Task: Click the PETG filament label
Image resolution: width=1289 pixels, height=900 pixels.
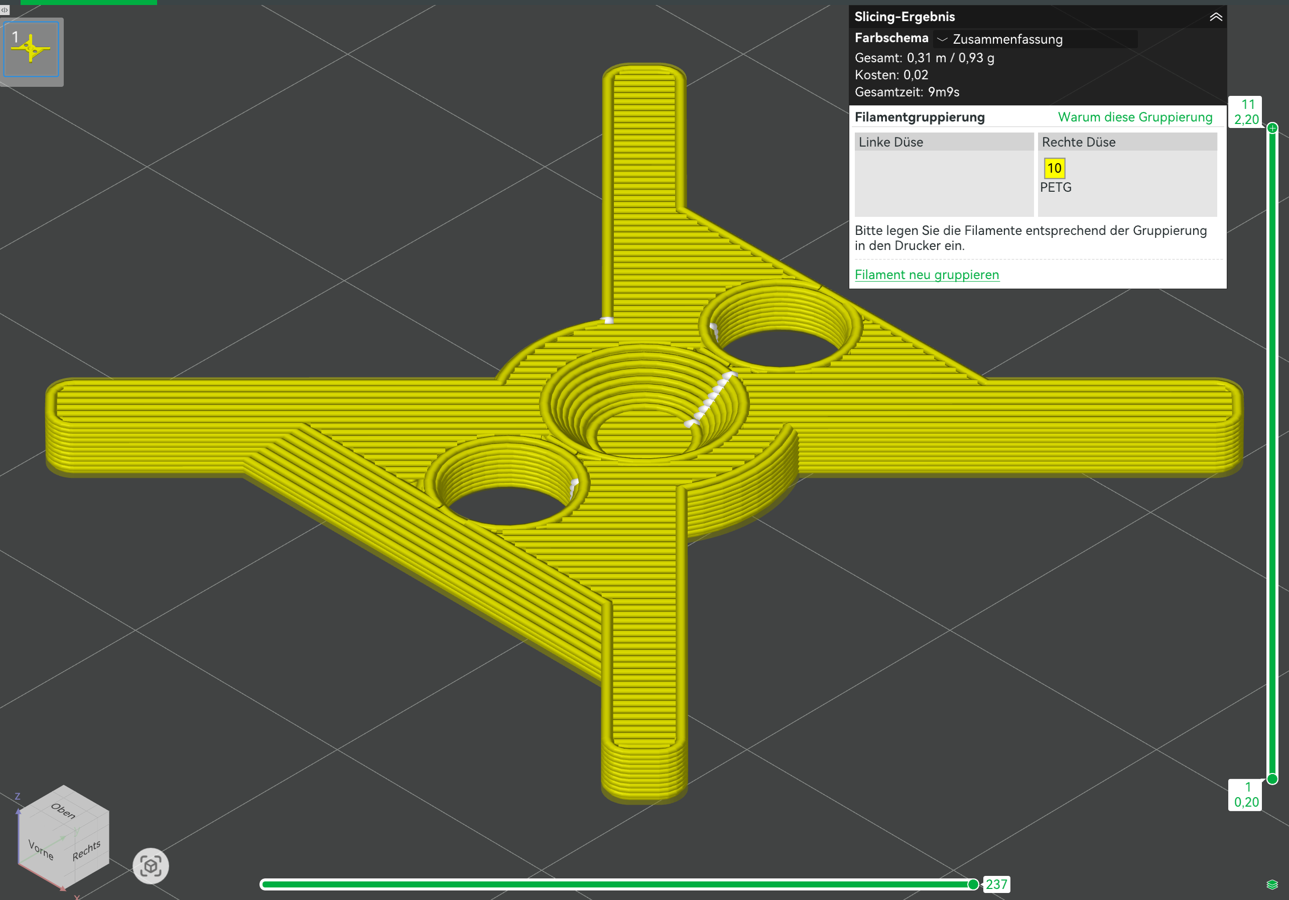Action: [x=1055, y=187]
